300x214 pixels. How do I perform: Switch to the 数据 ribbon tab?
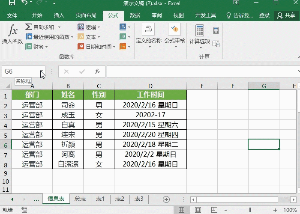135,15
